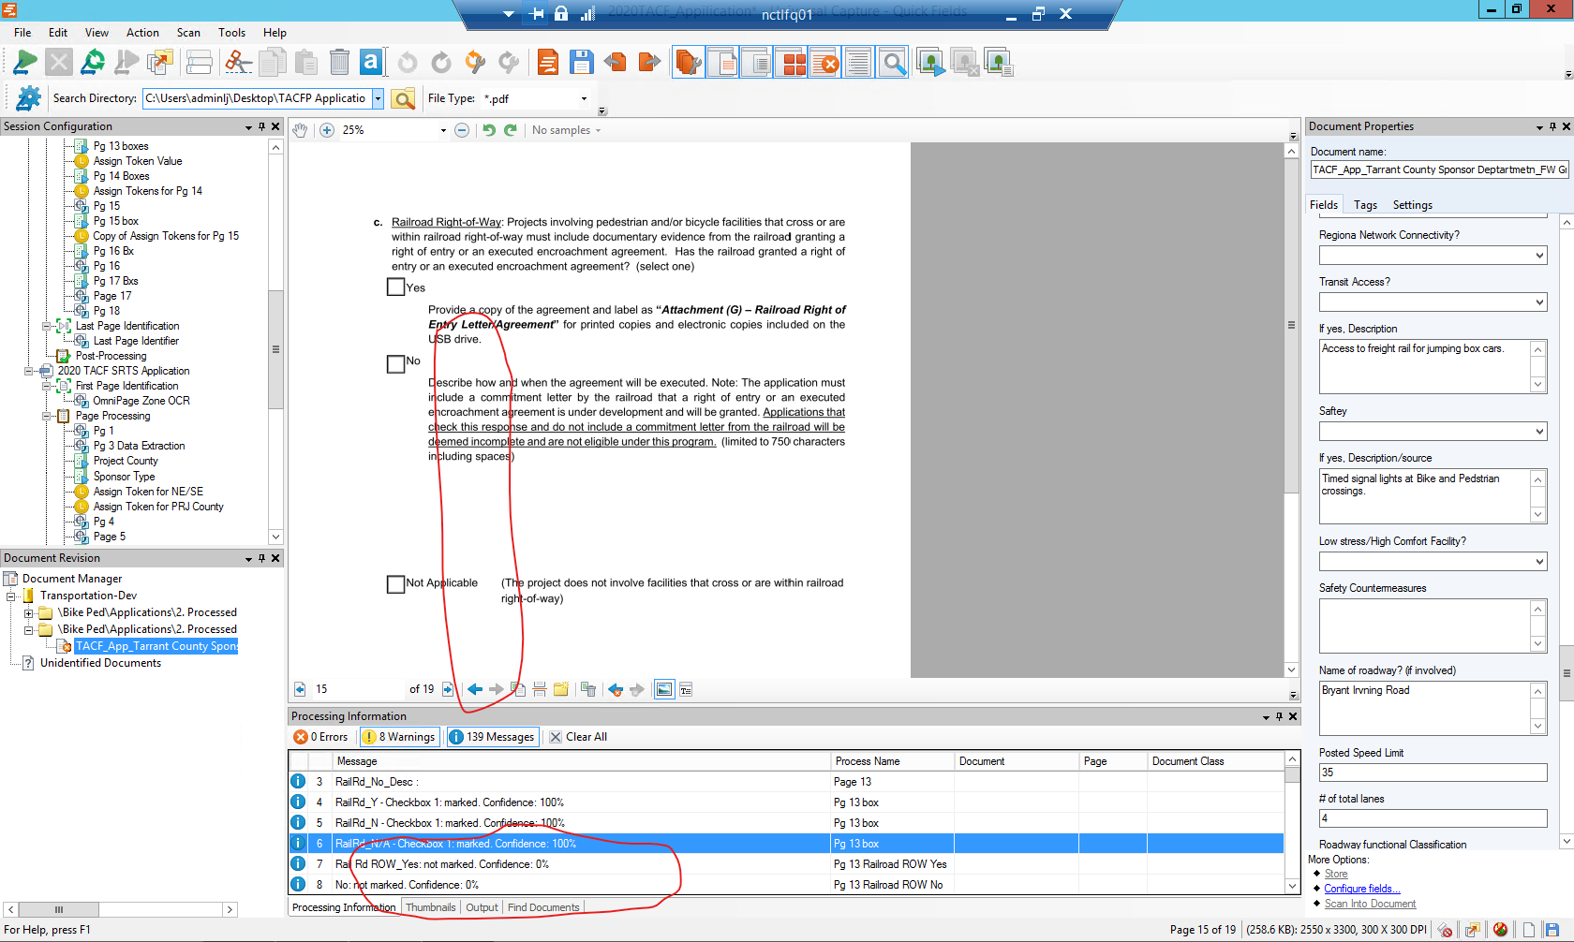Click the scissors cut icon
This screenshot has height=942, width=1574.
click(238, 63)
